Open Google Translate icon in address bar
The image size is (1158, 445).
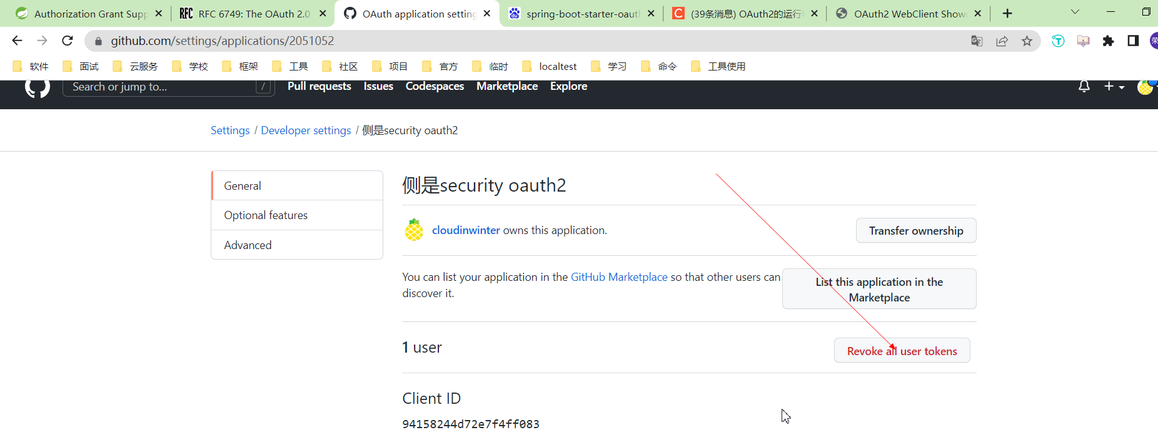(977, 41)
